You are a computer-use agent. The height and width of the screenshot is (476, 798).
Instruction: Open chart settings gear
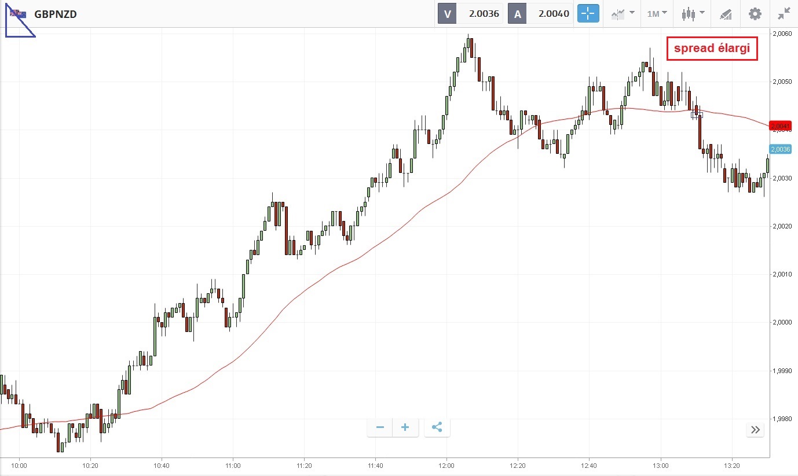(755, 13)
